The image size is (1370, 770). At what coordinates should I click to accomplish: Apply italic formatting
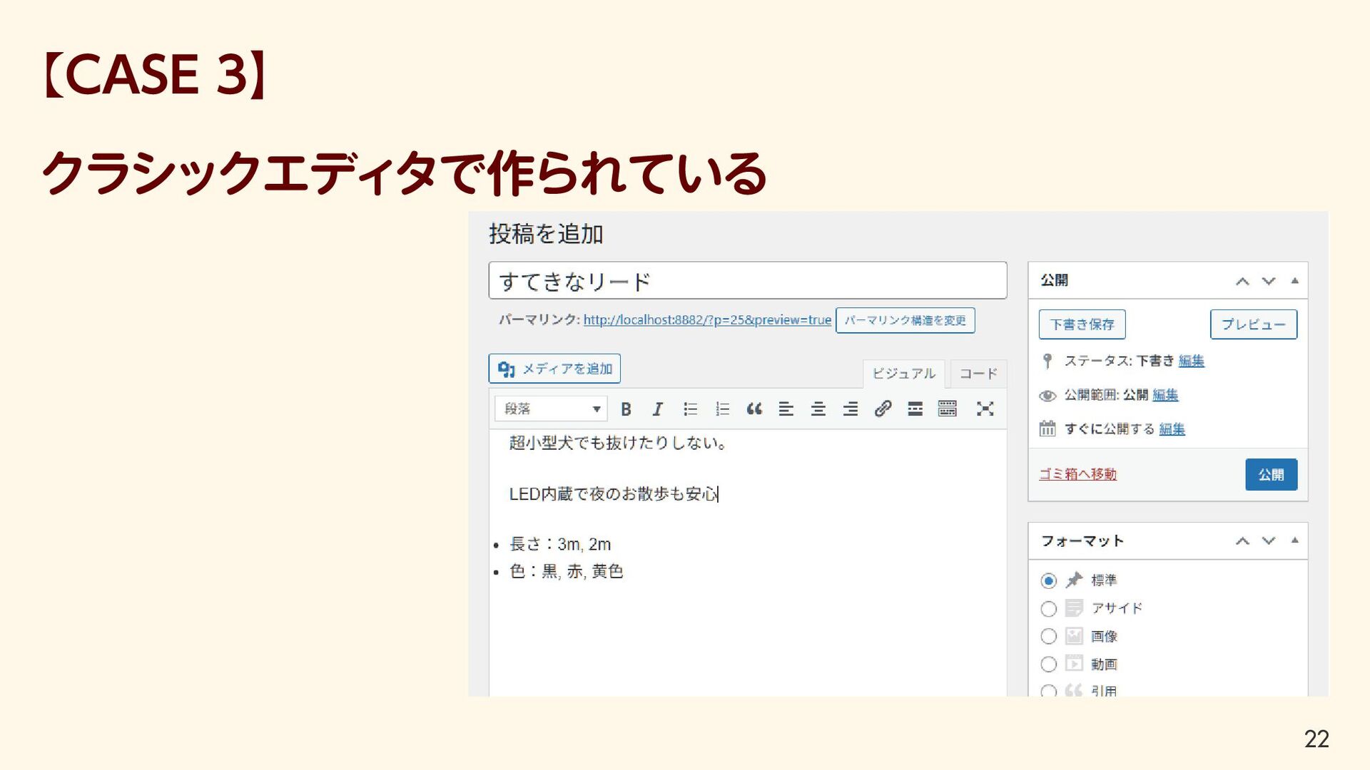657,409
